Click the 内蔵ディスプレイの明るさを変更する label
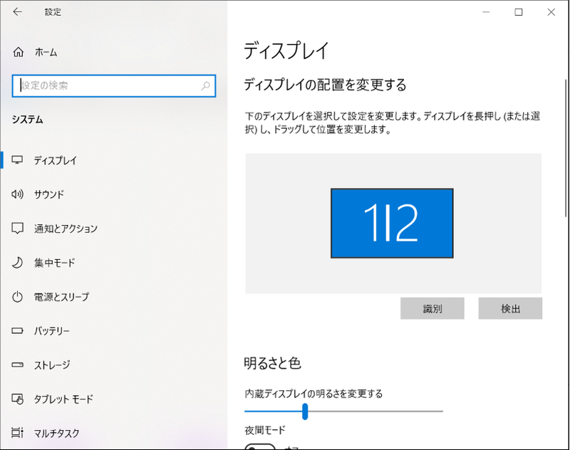The width and height of the screenshot is (570, 450). click(x=313, y=394)
